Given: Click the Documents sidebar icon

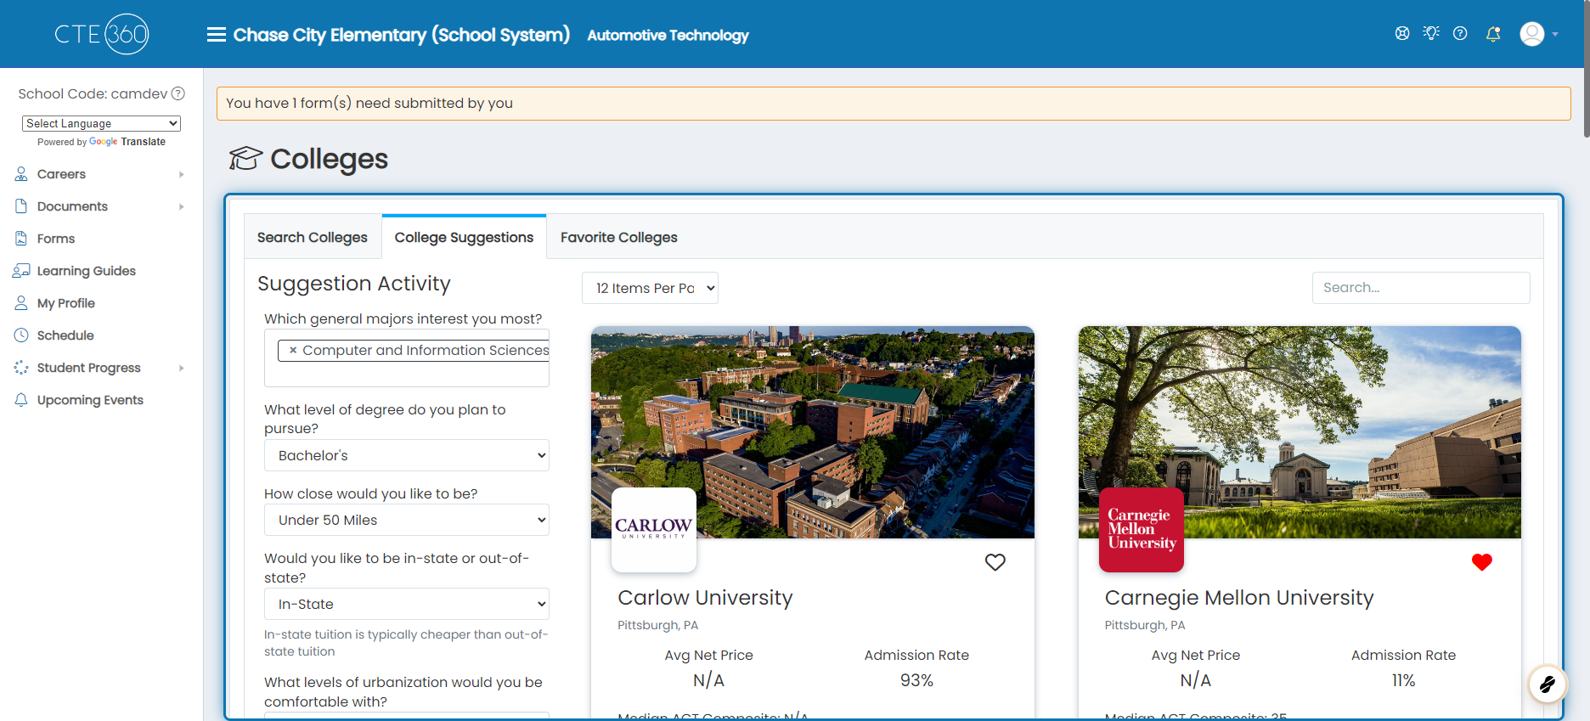Looking at the screenshot, I should [21, 206].
